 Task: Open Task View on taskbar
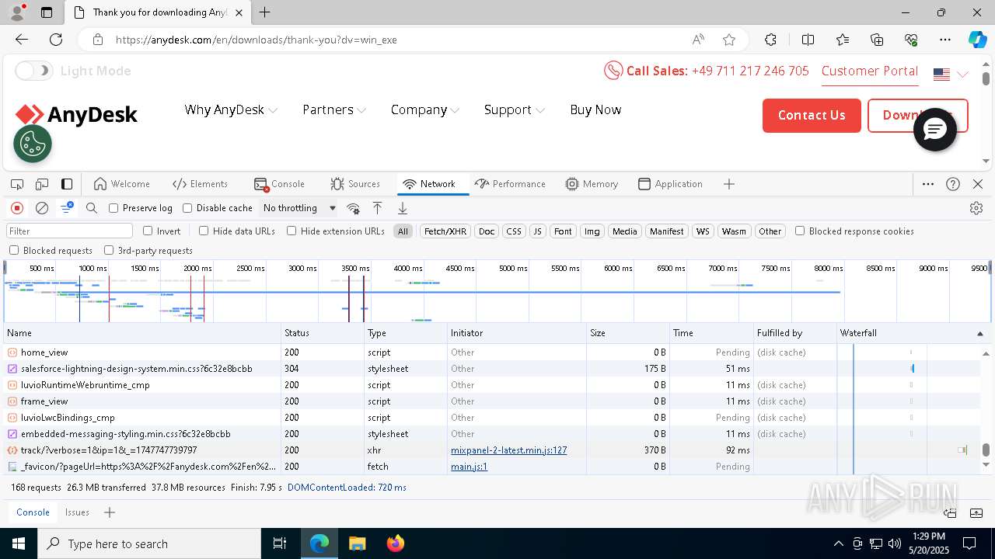pyautogui.click(x=280, y=543)
